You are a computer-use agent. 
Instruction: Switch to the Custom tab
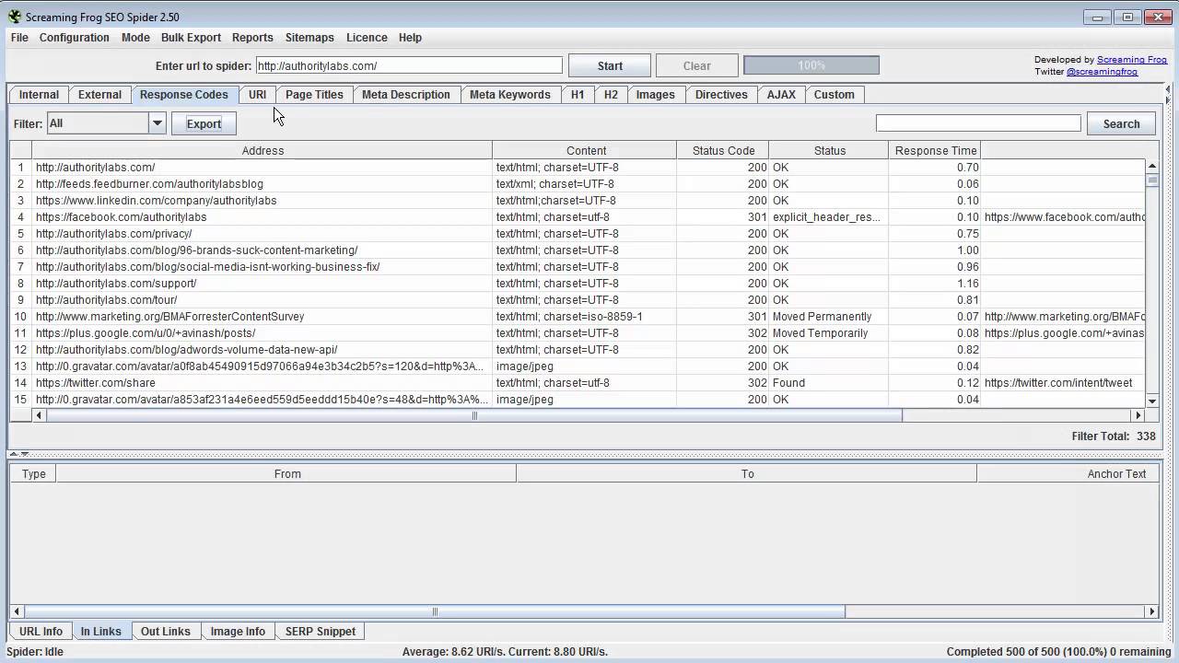[x=835, y=95]
